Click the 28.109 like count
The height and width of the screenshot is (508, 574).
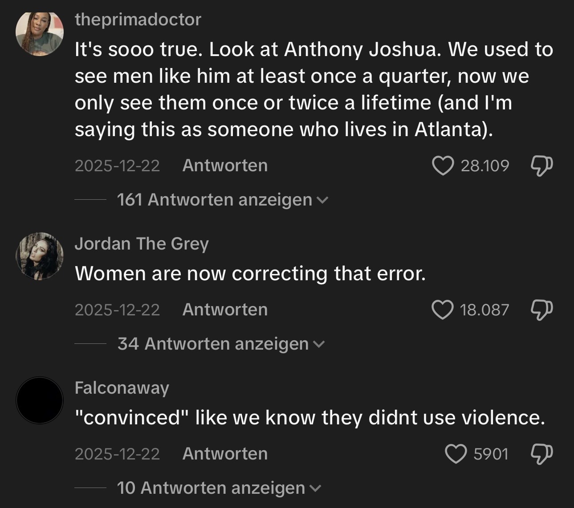tap(484, 166)
